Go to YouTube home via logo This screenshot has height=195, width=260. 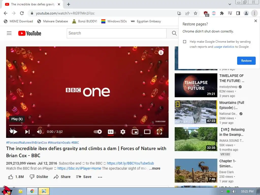coord(30,33)
